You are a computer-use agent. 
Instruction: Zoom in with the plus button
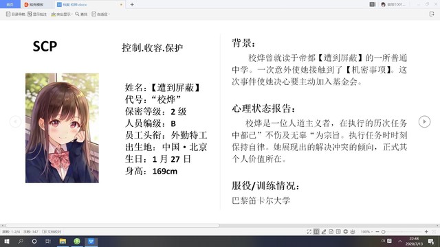426,232
